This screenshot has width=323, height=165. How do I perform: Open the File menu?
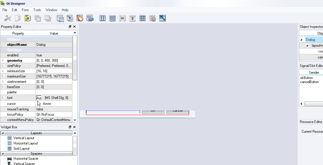[x=5, y=10]
